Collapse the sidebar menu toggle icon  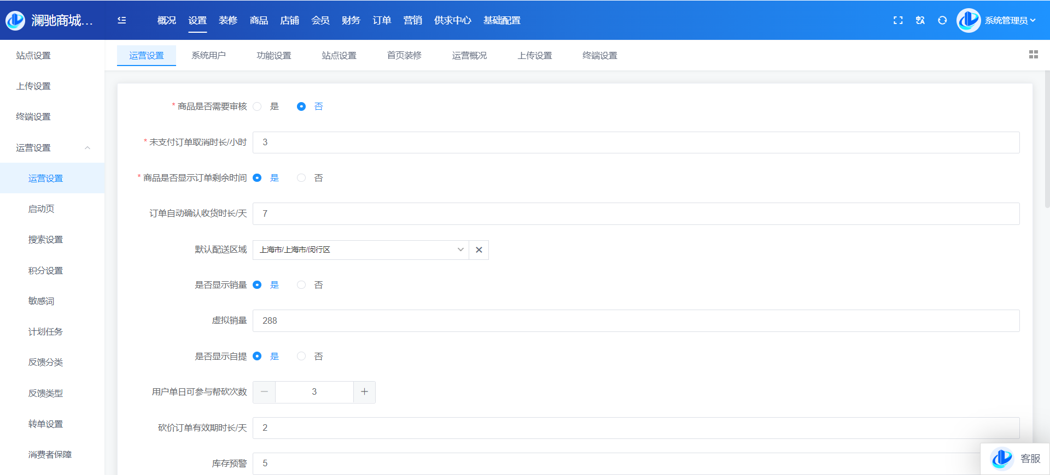point(122,20)
